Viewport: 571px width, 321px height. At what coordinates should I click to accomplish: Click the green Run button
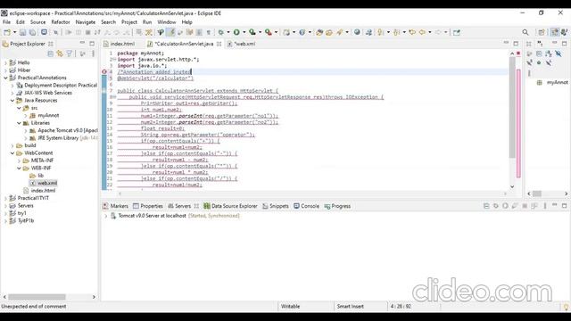236,32
